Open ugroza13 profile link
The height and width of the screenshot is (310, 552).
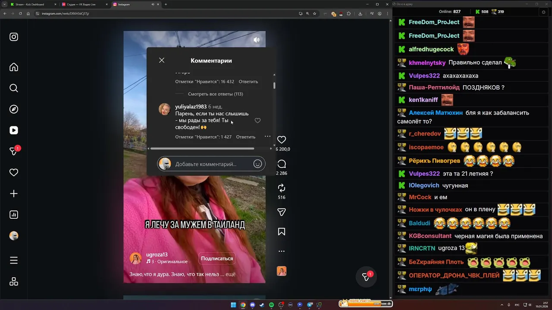157,254
